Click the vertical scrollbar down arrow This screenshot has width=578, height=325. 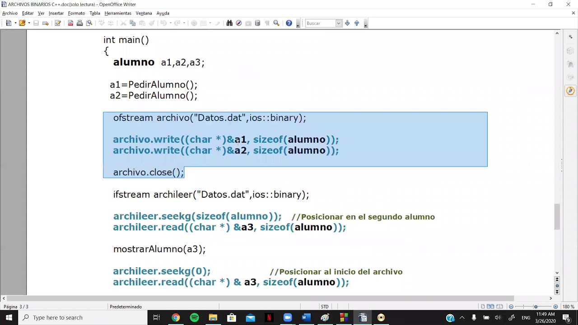(557, 273)
